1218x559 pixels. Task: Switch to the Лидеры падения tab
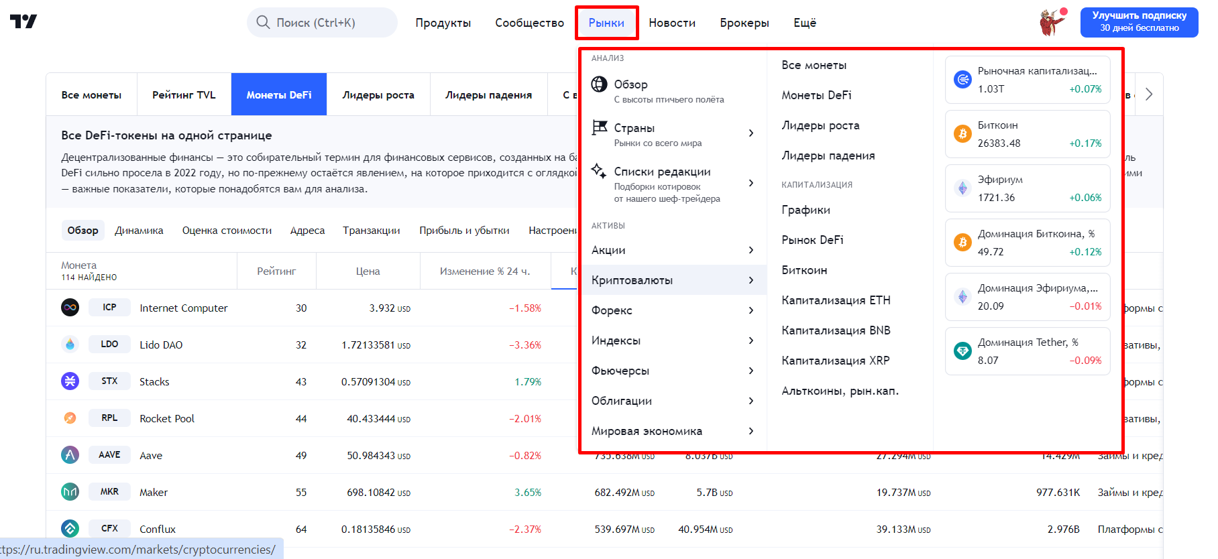tap(488, 95)
